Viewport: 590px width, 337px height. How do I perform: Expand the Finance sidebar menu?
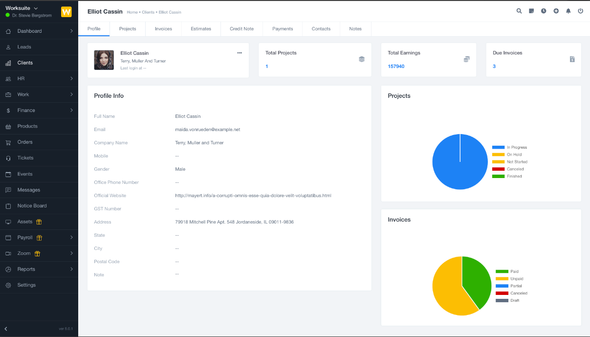(x=39, y=111)
